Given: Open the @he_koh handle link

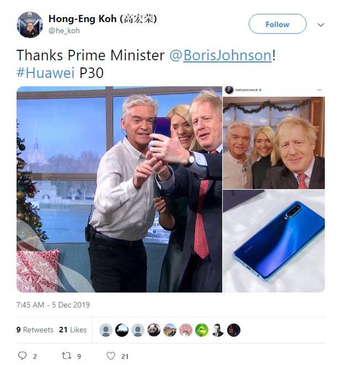Looking at the screenshot, I should click(x=64, y=31).
